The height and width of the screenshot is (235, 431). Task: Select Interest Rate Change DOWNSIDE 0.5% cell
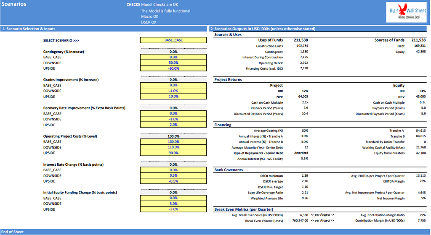click(173, 175)
